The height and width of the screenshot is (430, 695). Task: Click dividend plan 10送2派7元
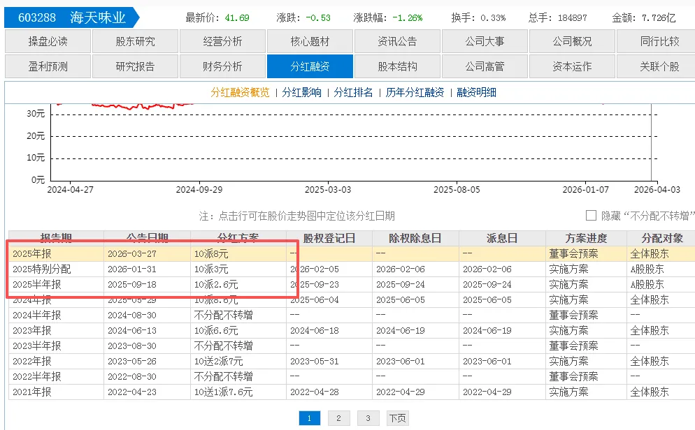(219, 362)
